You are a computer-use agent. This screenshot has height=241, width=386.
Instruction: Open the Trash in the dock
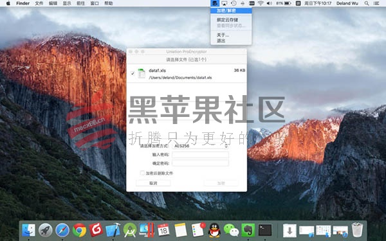(357, 230)
